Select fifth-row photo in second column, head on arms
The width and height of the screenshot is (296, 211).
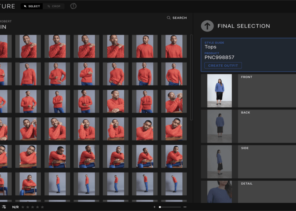click(28, 156)
